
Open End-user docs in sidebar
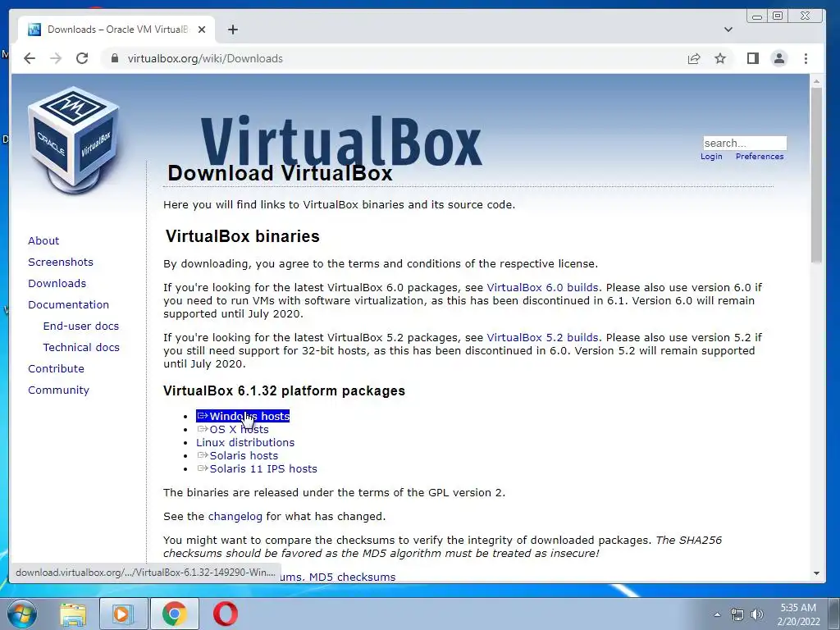(81, 326)
